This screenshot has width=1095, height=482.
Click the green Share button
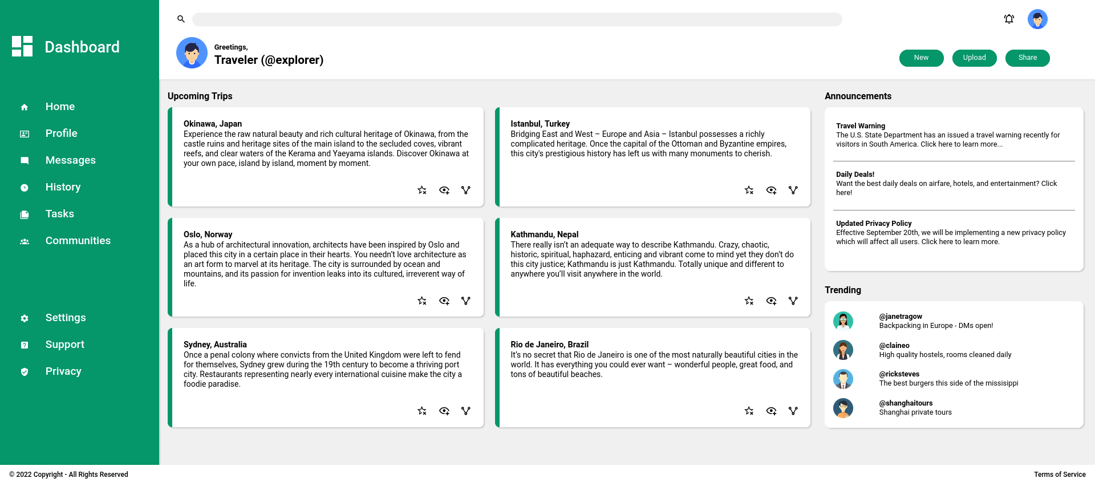click(x=1027, y=58)
